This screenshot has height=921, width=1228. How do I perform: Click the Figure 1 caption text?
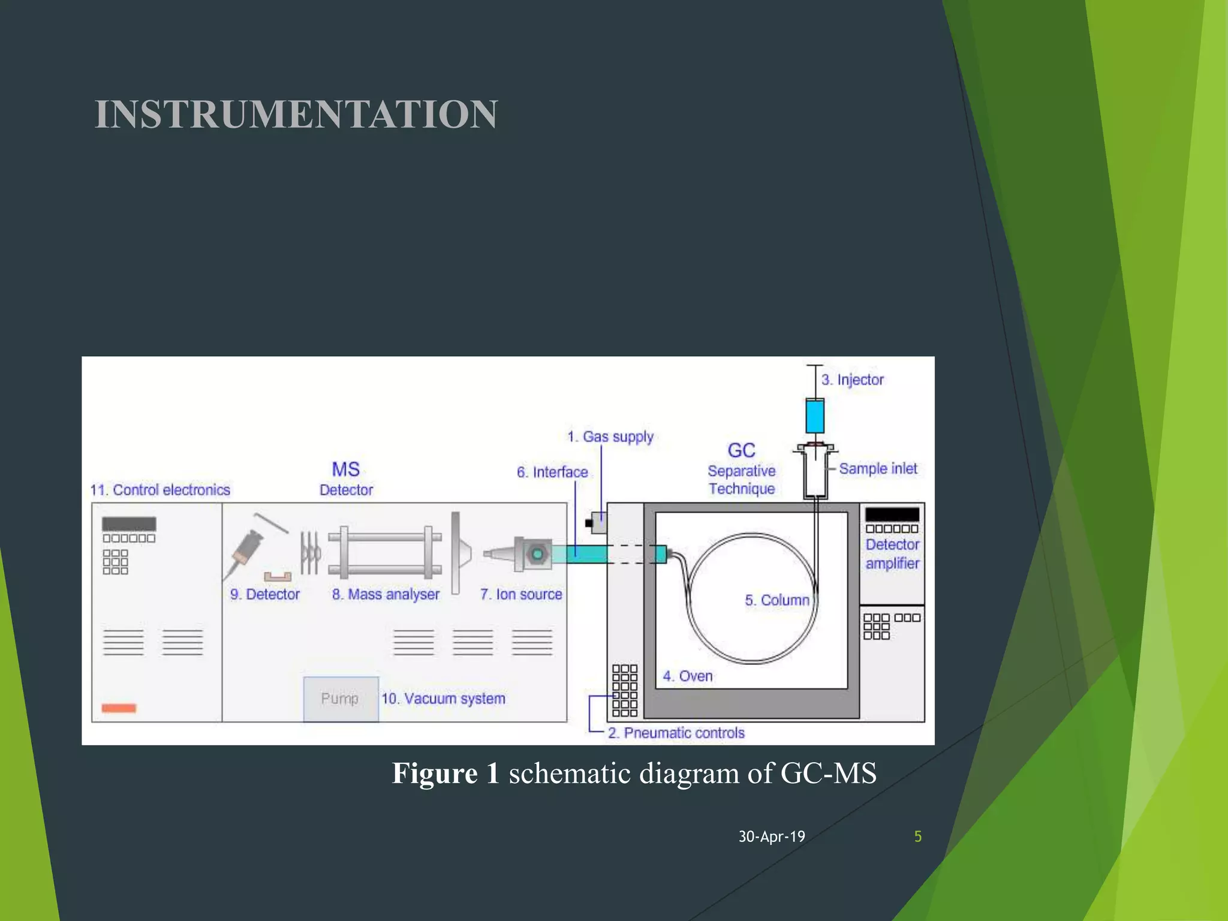(x=634, y=773)
